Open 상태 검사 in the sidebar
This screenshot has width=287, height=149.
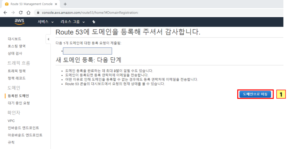point(15,53)
